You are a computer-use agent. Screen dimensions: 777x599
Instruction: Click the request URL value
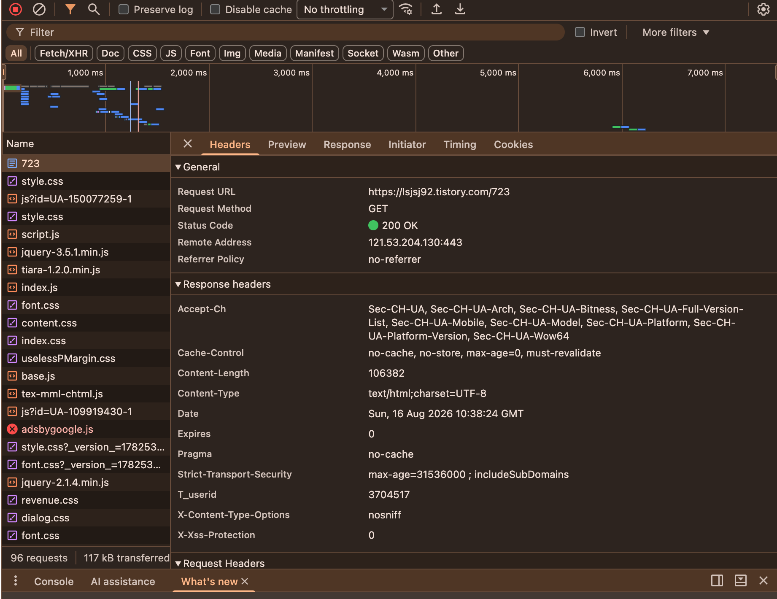pyautogui.click(x=439, y=192)
